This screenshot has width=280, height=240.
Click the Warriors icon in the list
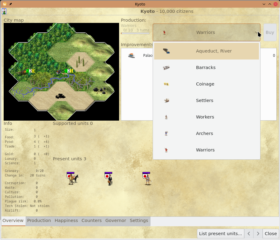click(166, 150)
